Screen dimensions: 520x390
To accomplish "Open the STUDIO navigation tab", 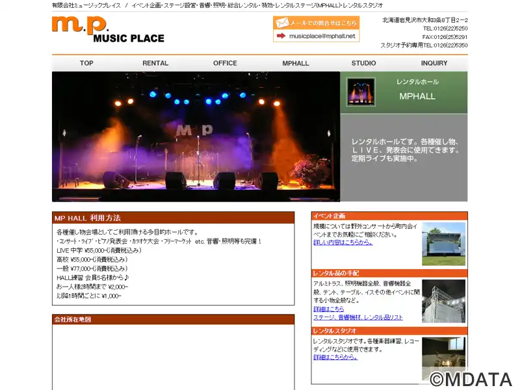I will coord(363,63).
